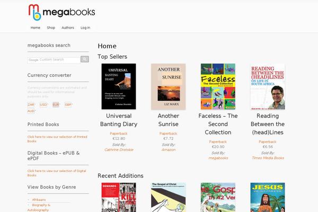Open the Universal Banting Diary cover

tap(119, 86)
